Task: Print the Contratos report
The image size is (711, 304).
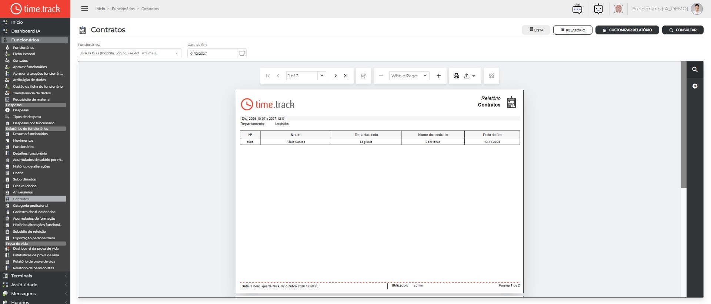Action: [456, 76]
